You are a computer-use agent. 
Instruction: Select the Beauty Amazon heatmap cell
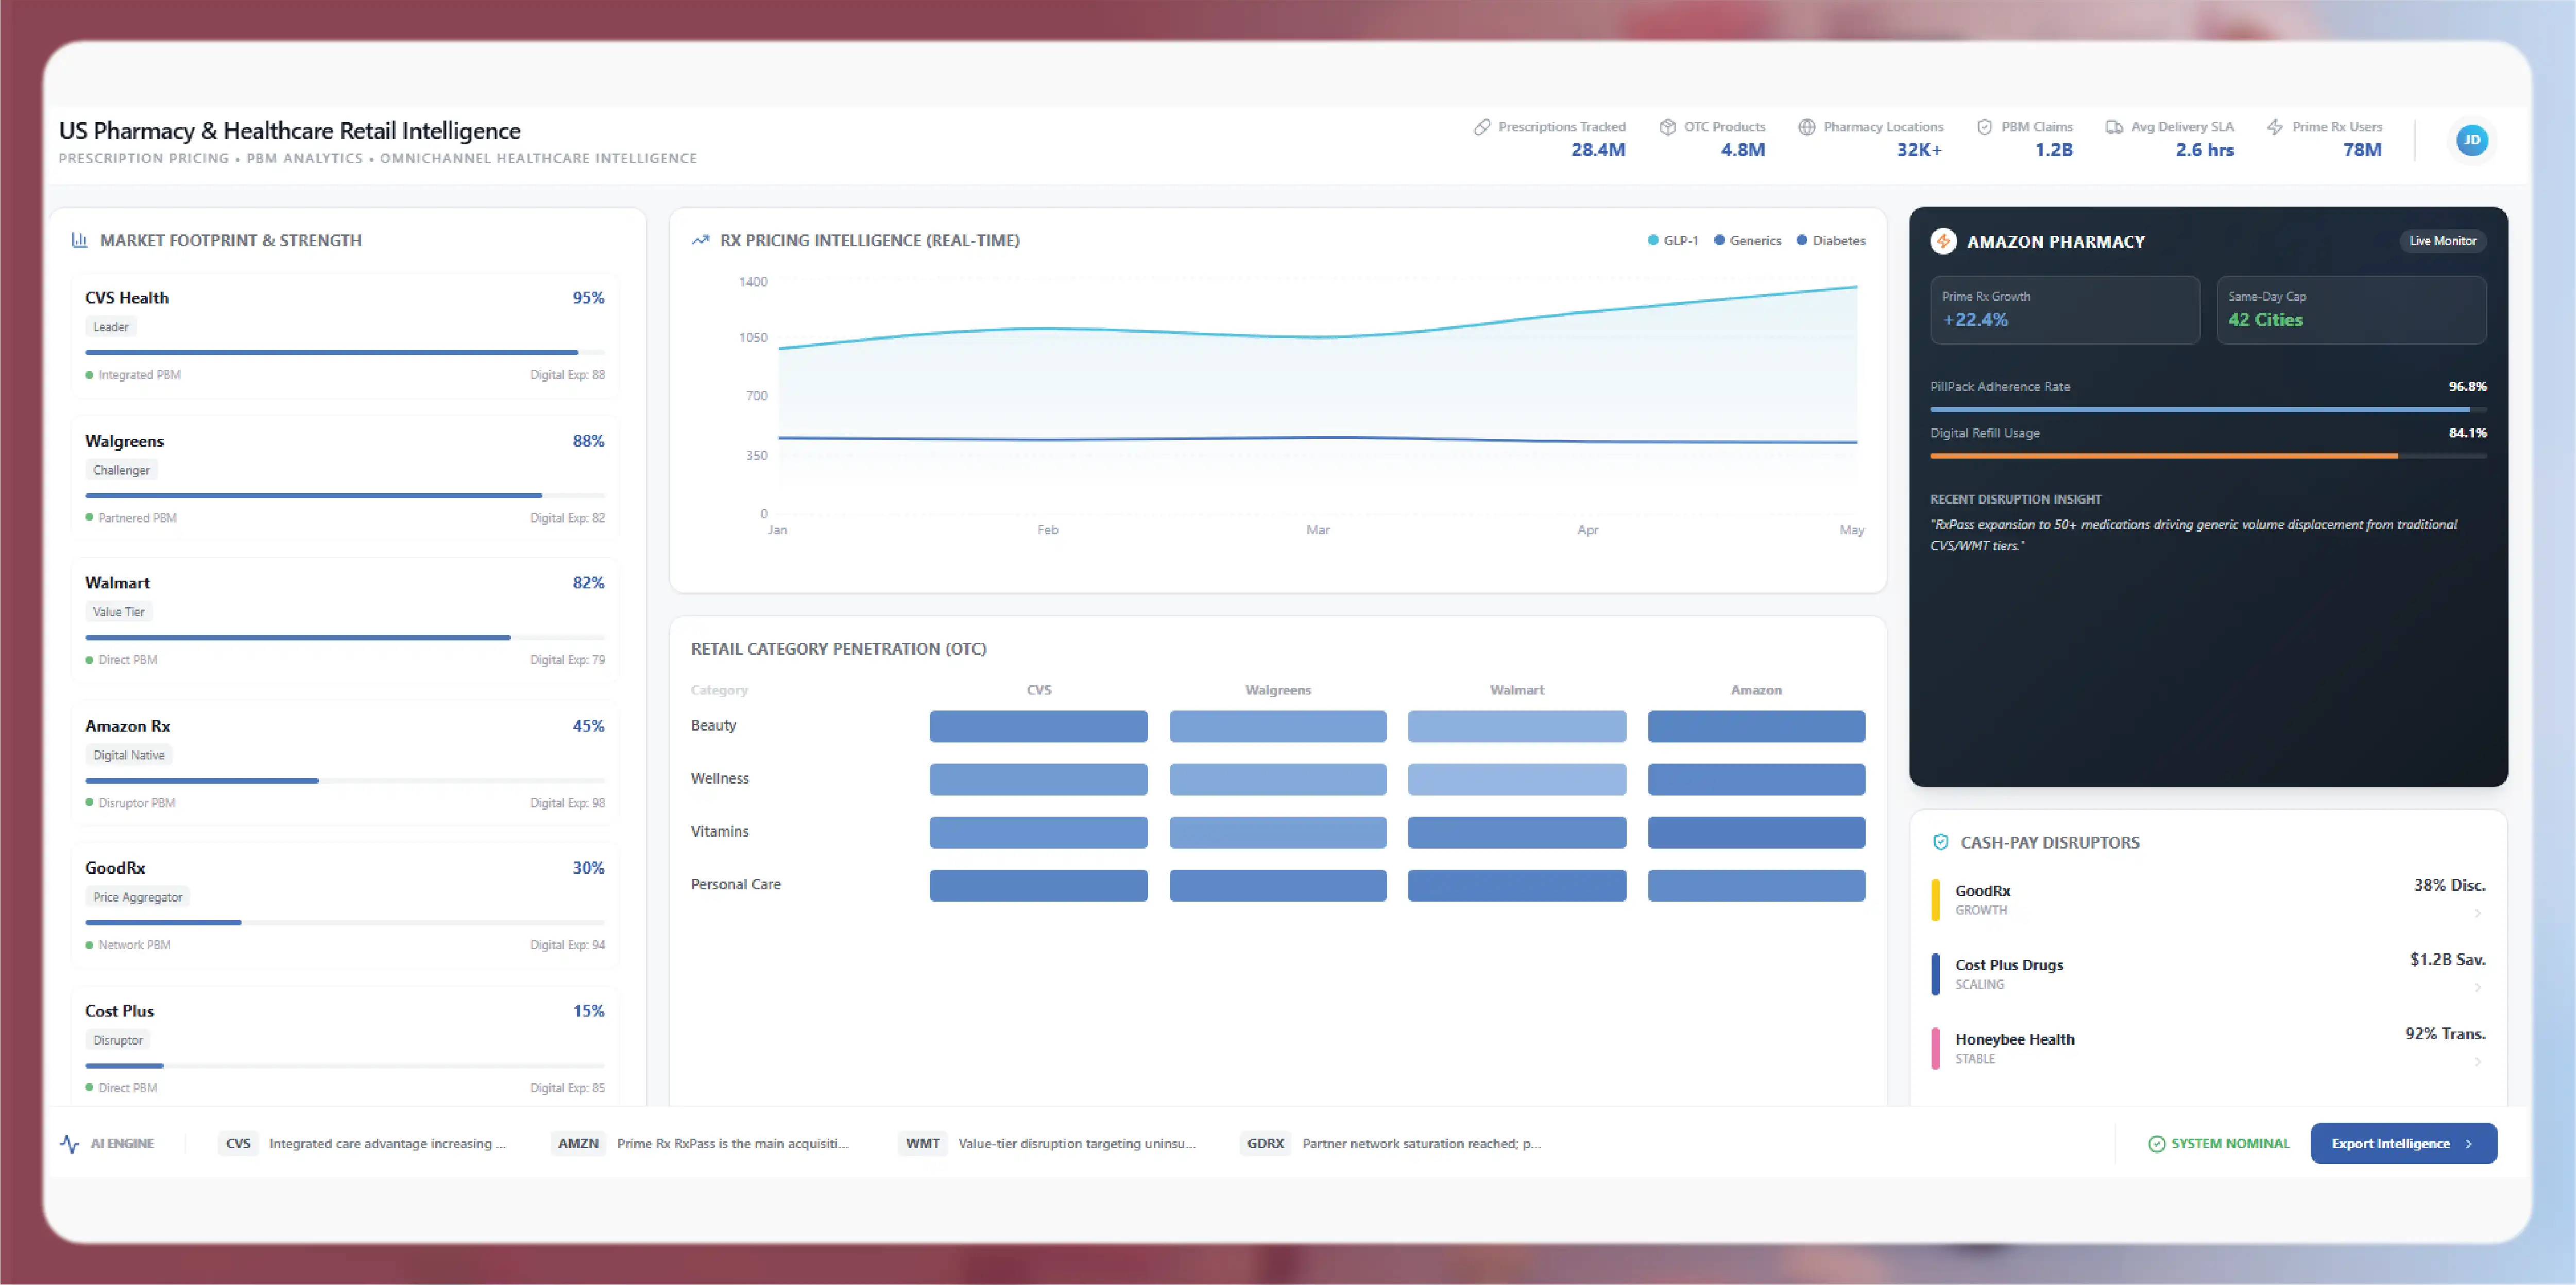point(1756,726)
